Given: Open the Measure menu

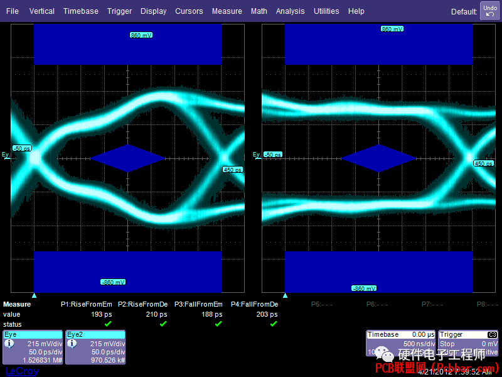Looking at the screenshot, I should [227, 11].
